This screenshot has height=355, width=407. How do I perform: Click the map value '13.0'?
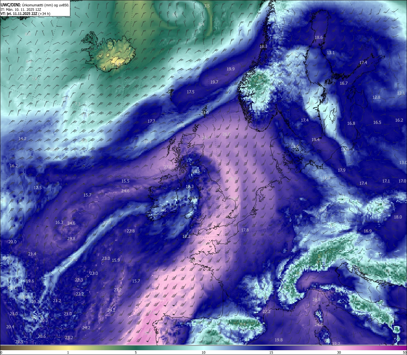403,162
